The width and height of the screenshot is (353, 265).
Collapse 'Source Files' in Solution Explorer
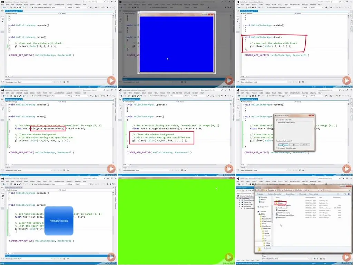click(240, 206)
